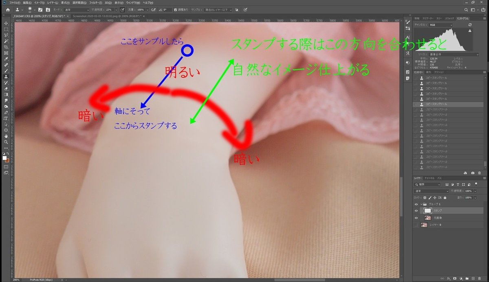This screenshot has height=282, width=489.
Task: Switch to the ナビゲーター panel tab
Action: (428, 18)
